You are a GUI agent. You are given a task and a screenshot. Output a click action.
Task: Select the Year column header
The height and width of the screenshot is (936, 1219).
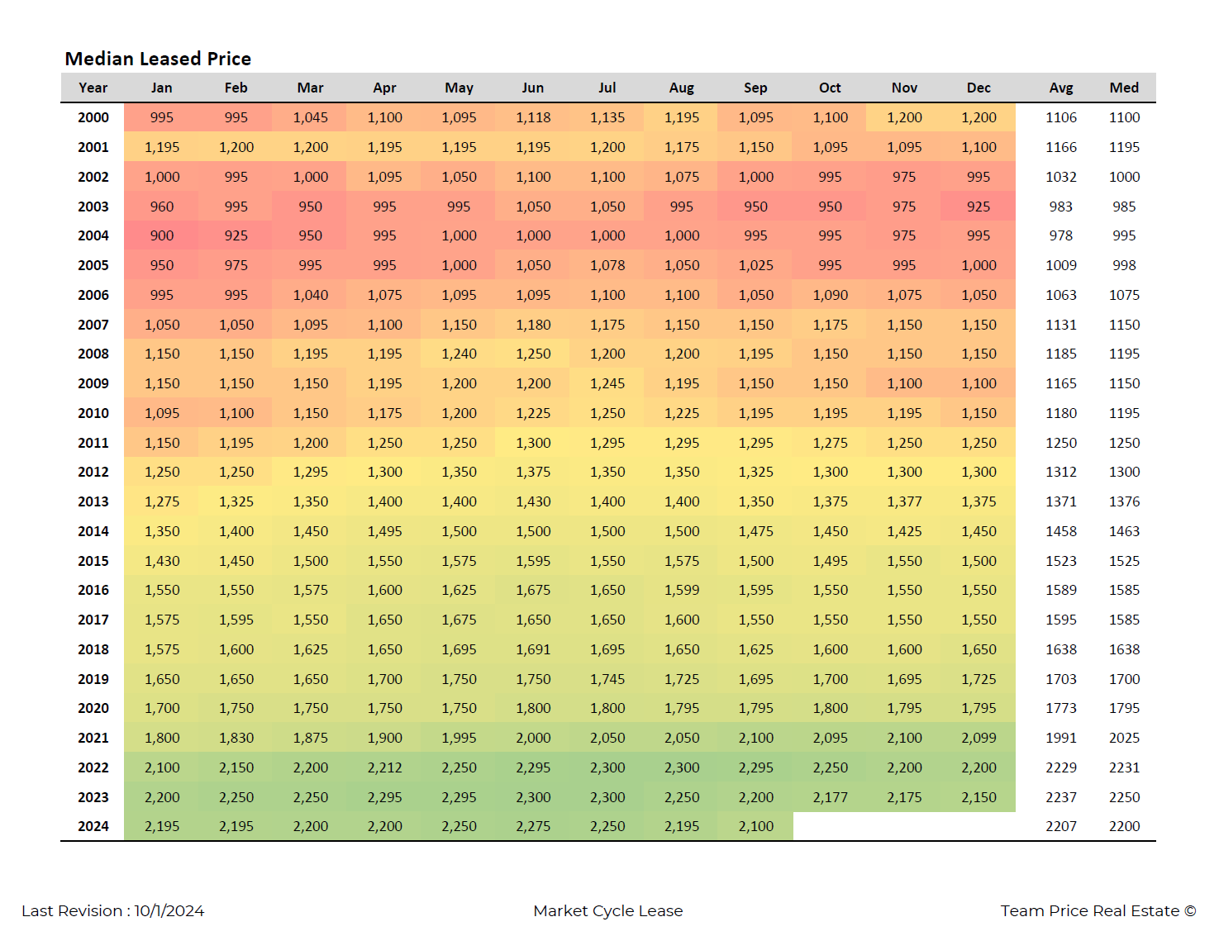coord(93,88)
